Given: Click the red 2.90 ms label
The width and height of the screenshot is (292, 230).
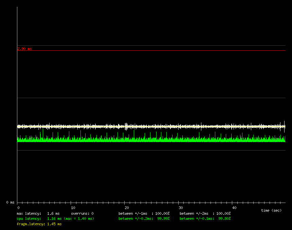Looking at the screenshot, I should [24, 49].
